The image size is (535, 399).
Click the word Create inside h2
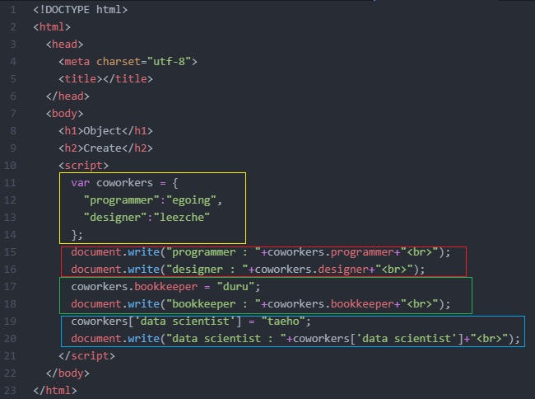coord(102,148)
